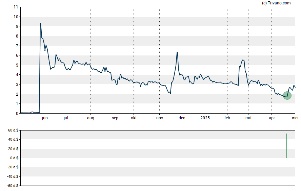Image resolution: width=301 pixels, height=191 pixels.
Task: Click the '-20 d.$' volume axis label
Action: (x=13, y=167)
